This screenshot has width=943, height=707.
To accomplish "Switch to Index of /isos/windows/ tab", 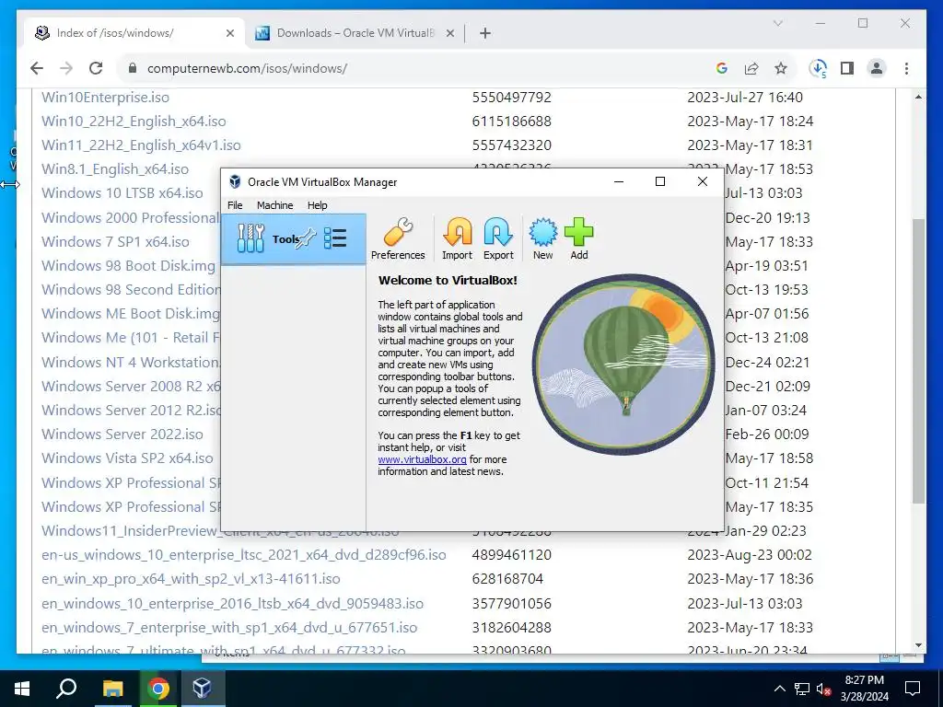I will (x=134, y=33).
